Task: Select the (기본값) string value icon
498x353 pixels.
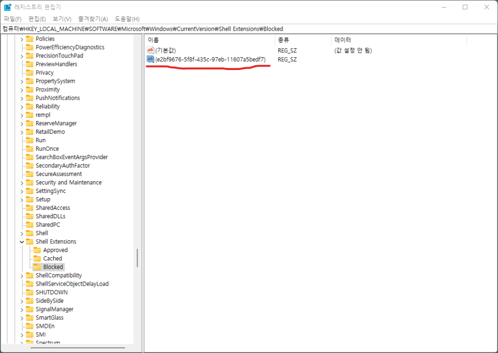Action: click(x=150, y=50)
